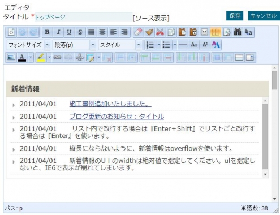Click the inner list scroll down arrow

[x=265, y=174]
